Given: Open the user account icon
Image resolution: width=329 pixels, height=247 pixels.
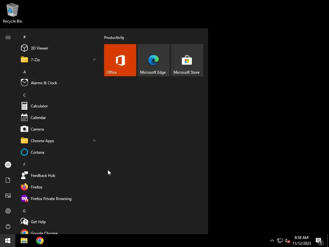Looking at the screenshot, I should [x=8, y=165].
